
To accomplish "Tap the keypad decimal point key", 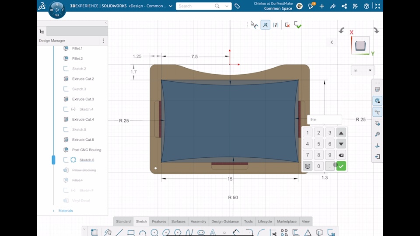I will pyautogui.click(x=330, y=166).
